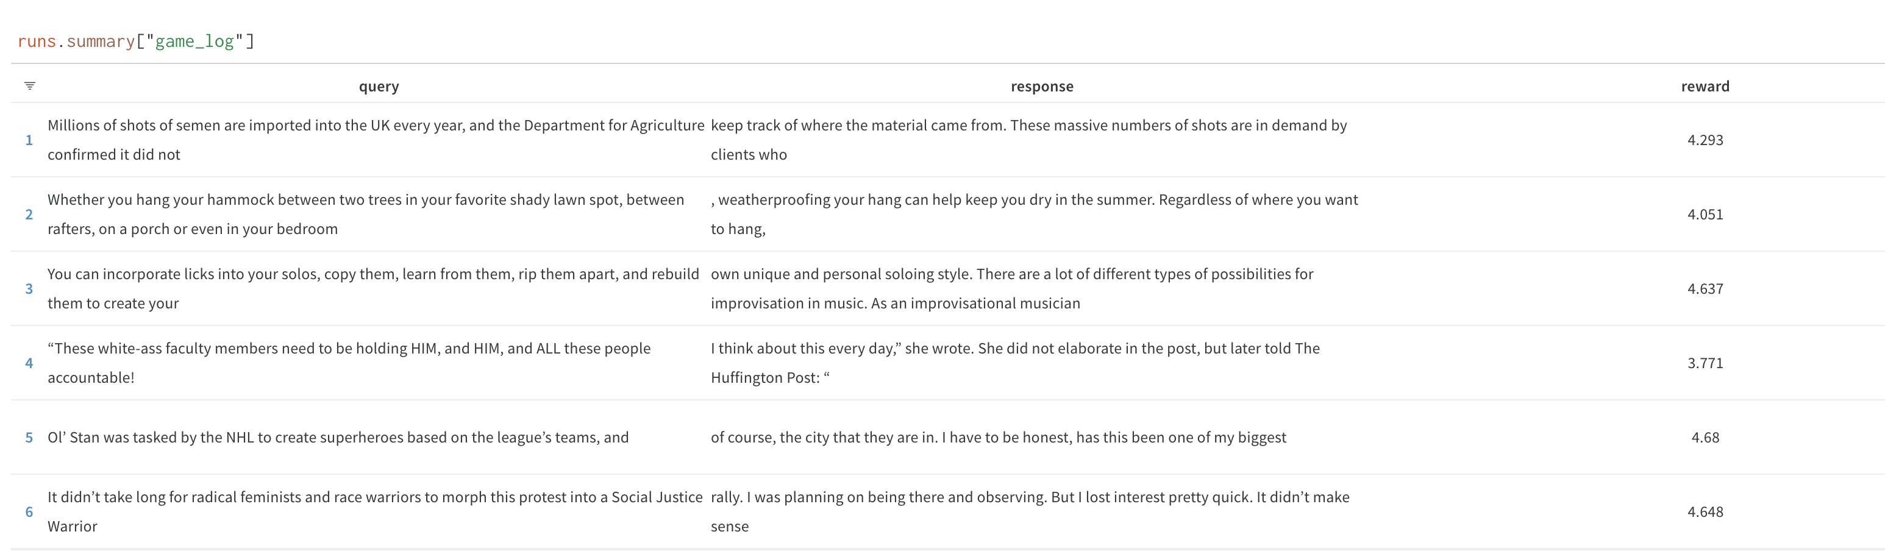This screenshot has width=1885, height=551.
Task: Click the response mentioning Huffington Post
Action: 1015,363
